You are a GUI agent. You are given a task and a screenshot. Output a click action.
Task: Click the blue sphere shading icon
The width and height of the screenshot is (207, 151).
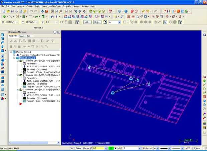click(126, 11)
